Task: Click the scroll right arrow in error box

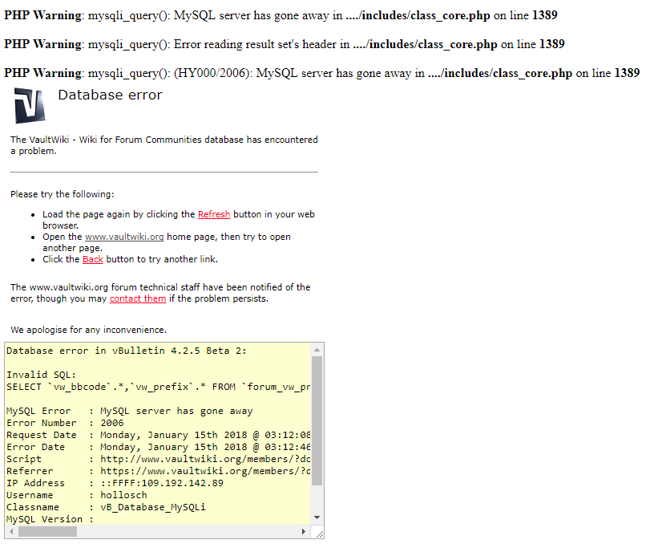Action: pos(304,532)
